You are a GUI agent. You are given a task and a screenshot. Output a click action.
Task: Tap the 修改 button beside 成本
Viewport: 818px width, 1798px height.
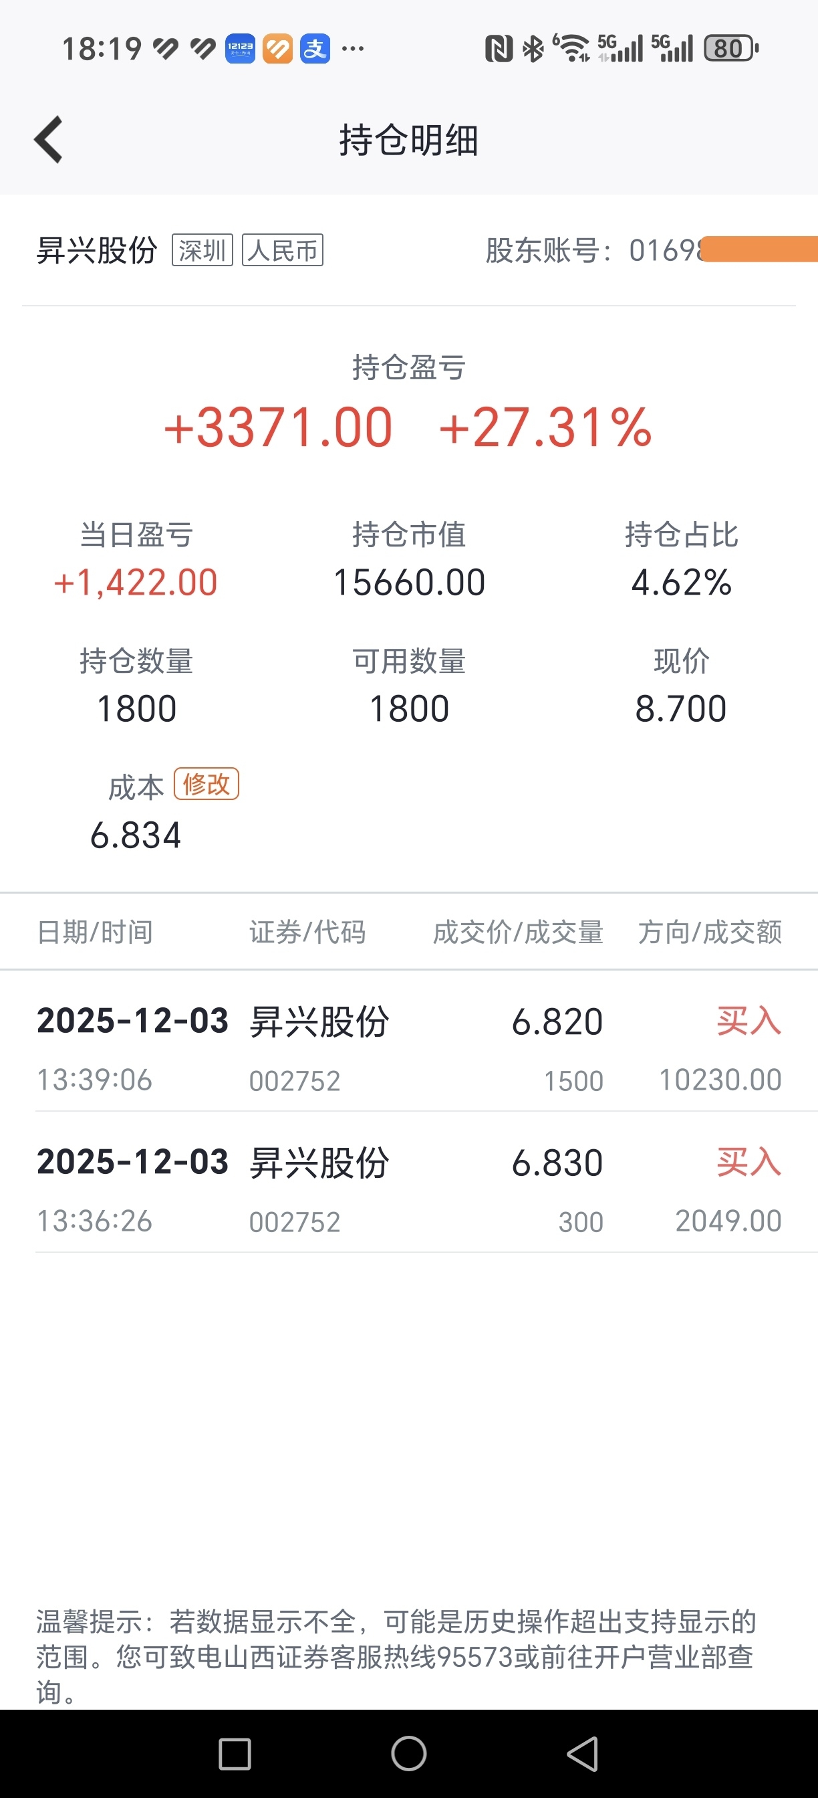(207, 784)
